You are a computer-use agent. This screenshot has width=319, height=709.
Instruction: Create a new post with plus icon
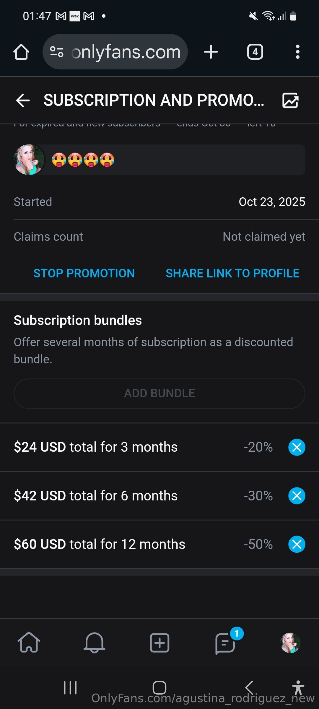[x=159, y=643]
